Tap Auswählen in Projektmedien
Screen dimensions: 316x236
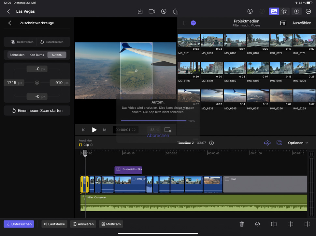pyautogui.click(x=302, y=23)
